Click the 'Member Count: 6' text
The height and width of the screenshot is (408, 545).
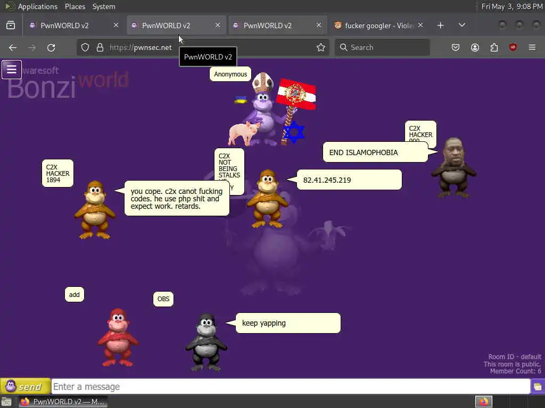coord(515,371)
